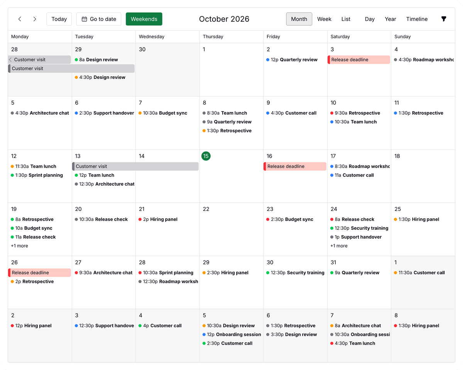Toggle the Weekends button
The width and height of the screenshot is (463, 370).
(144, 19)
